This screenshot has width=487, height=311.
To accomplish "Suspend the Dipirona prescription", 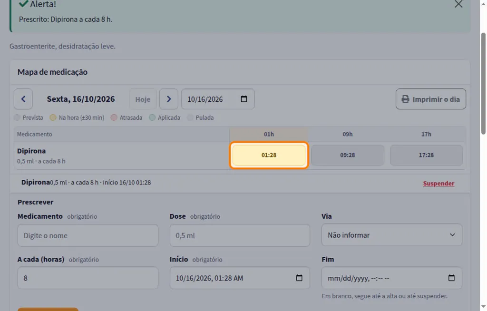I will 438,183.
